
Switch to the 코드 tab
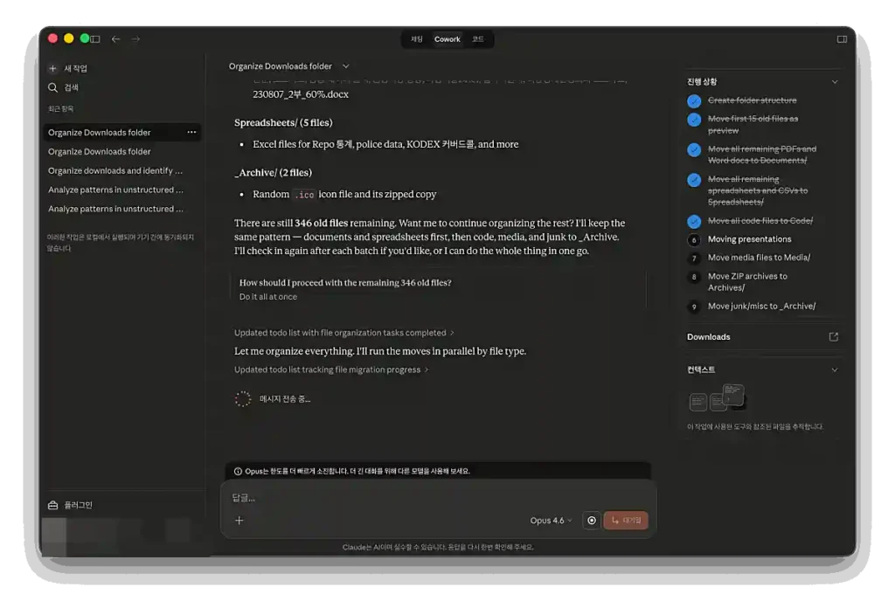tap(478, 39)
